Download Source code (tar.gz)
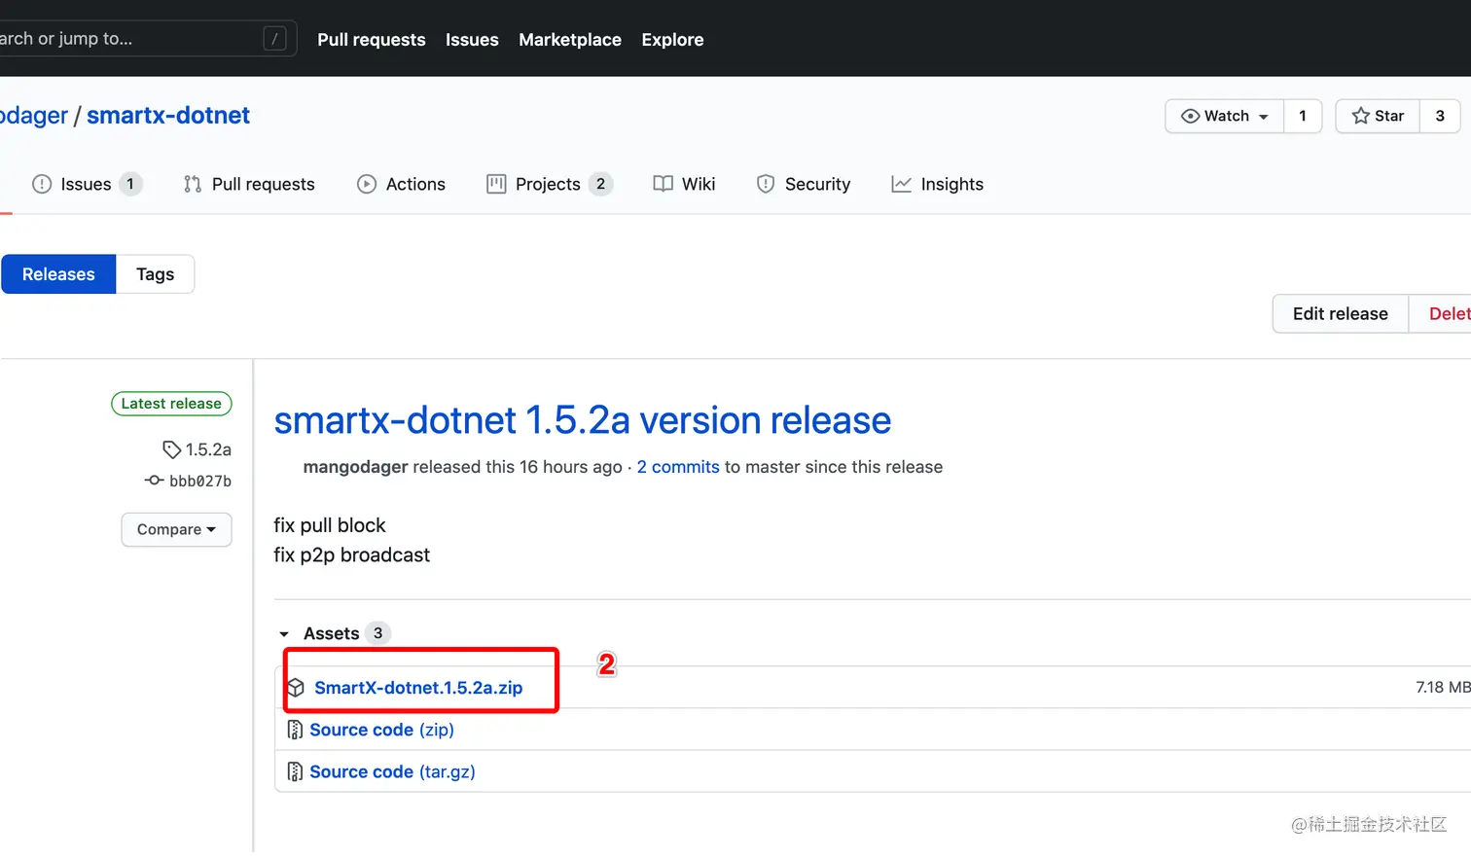This screenshot has width=1471, height=858. coord(392,771)
